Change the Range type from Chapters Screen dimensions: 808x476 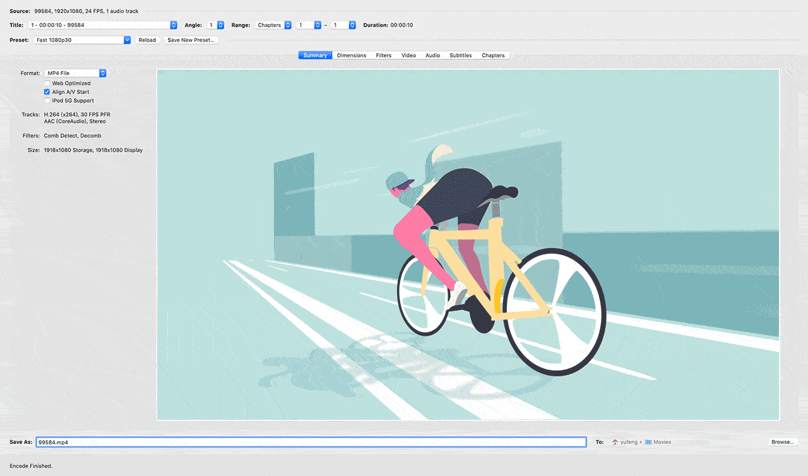(274, 25)
